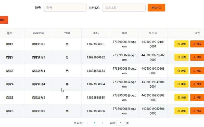Focus the 账号 search input field
This screenshot has height=127, width=204.
coord(65,8)
